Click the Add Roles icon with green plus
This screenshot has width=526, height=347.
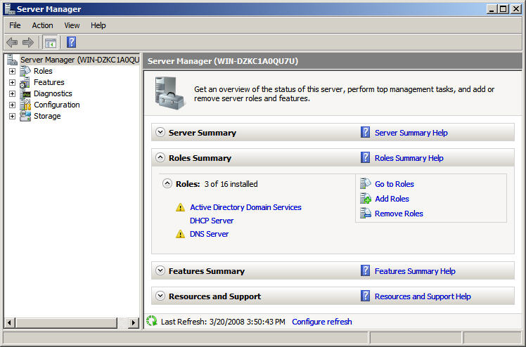[x=365, y=198]
